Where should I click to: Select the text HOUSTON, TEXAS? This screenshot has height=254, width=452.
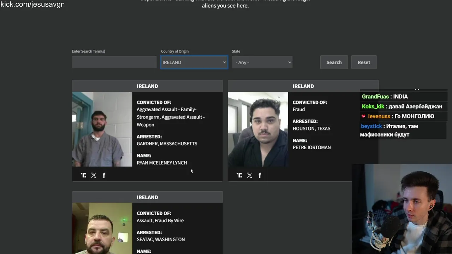pyautogui.click(x=311, y=128)
